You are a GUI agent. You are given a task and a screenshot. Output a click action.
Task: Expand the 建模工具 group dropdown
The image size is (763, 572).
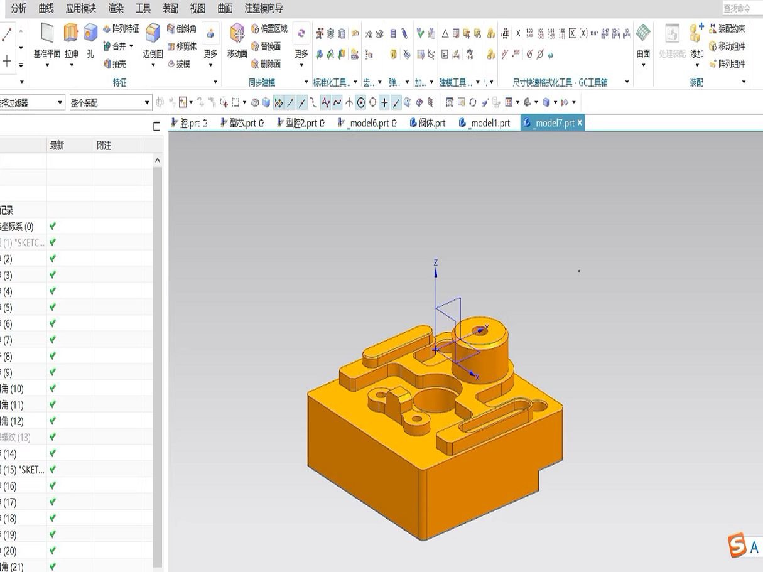coord(478,82)
